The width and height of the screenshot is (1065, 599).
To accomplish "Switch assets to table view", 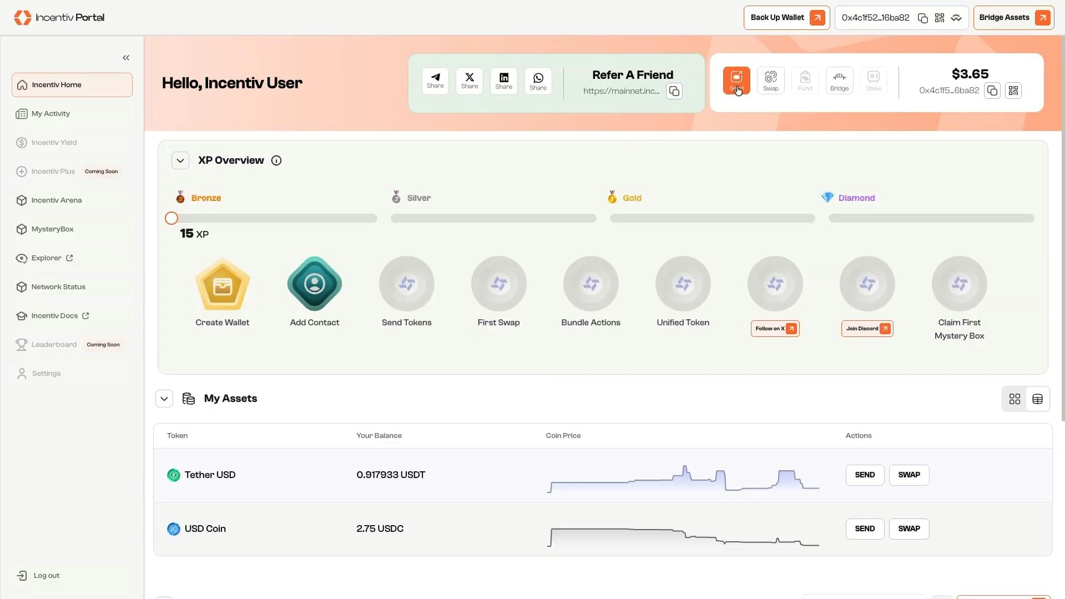I will coord(1037,399).
